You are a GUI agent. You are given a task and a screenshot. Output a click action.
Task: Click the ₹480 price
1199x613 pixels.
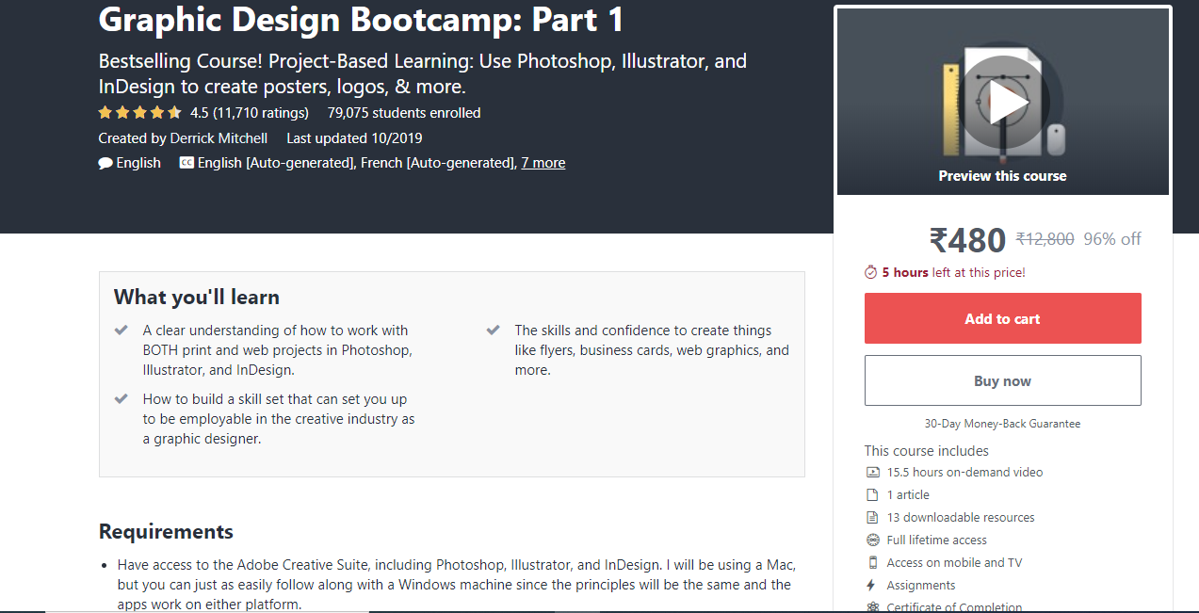pos(967,240)
